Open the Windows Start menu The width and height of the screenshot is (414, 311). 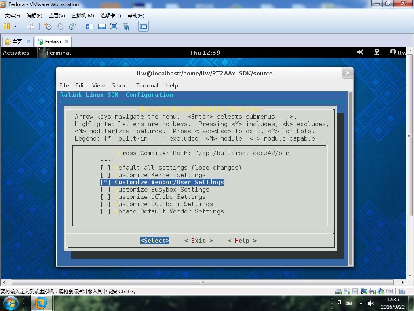[x=10, y=303]
